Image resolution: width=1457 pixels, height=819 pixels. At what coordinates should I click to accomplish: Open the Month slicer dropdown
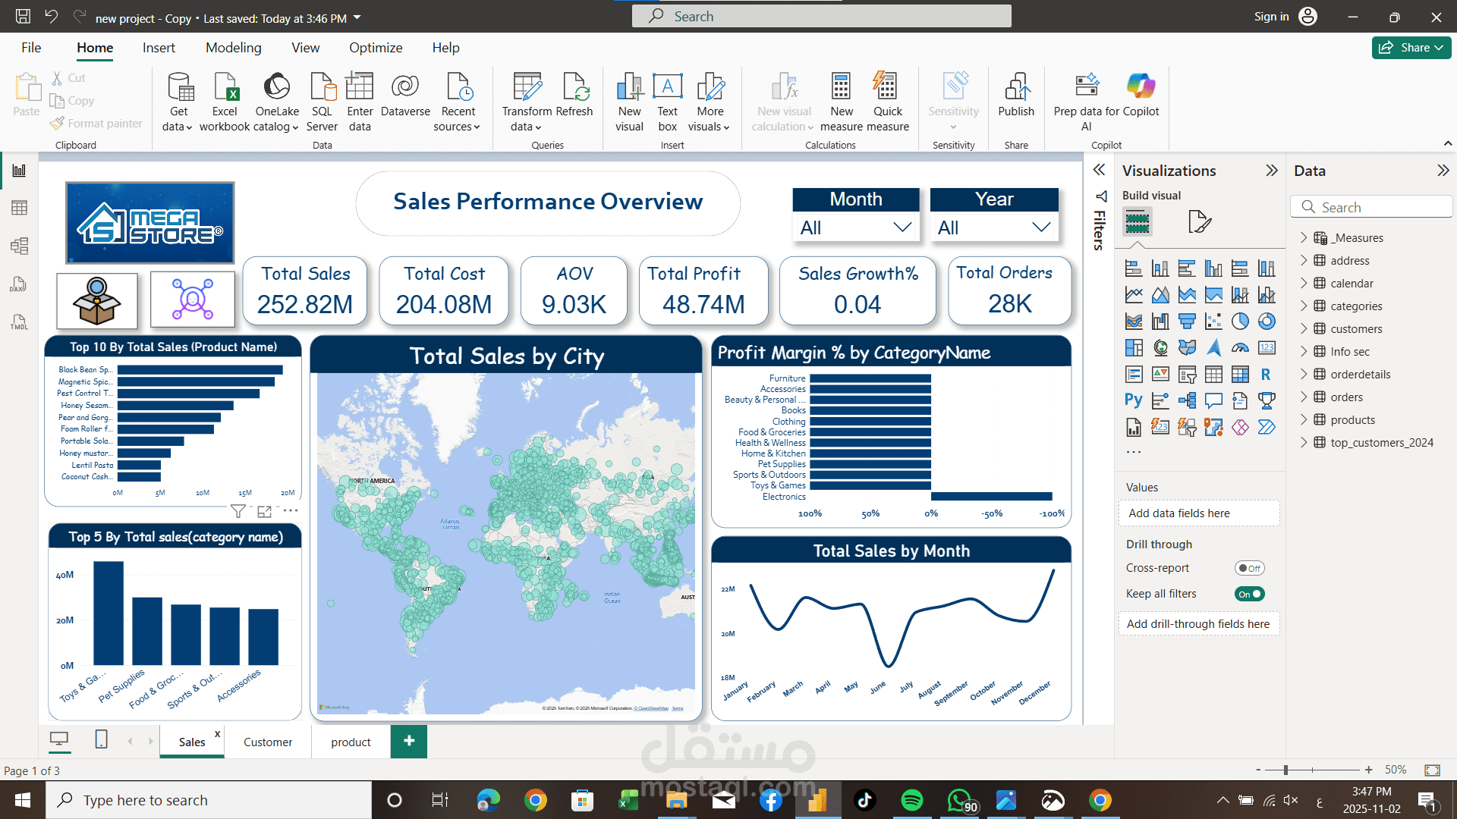(x=902, y=227)
